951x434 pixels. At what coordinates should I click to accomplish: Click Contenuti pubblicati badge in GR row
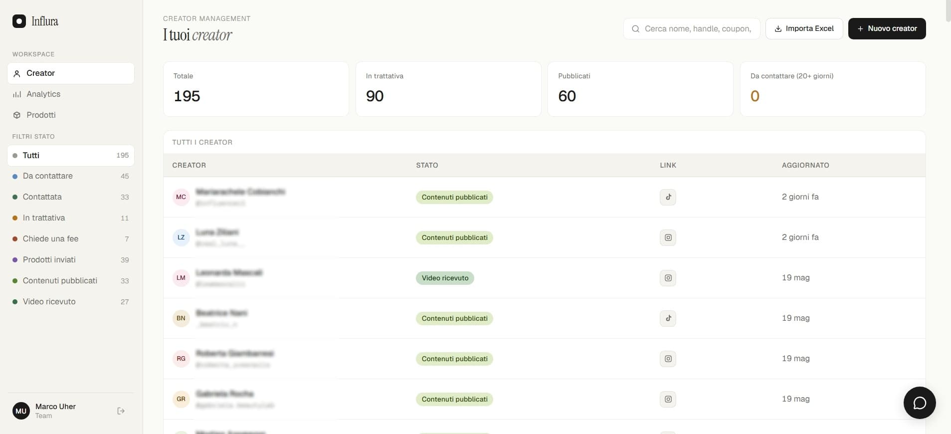[454, 399]
